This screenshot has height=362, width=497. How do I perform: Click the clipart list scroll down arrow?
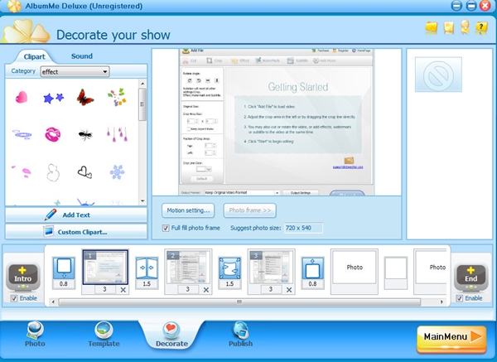point(142,200)
